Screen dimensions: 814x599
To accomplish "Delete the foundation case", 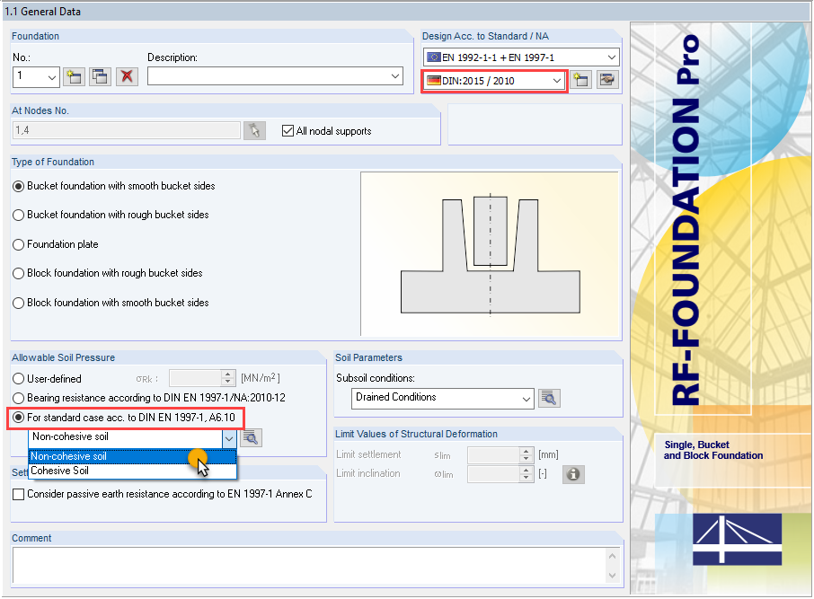I will click(127, 76).
